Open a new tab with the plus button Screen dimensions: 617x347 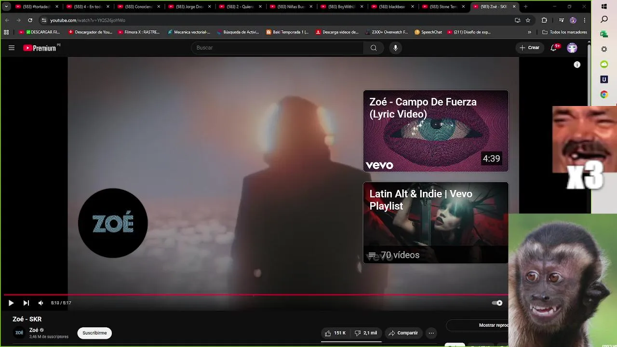click(525, 7)
